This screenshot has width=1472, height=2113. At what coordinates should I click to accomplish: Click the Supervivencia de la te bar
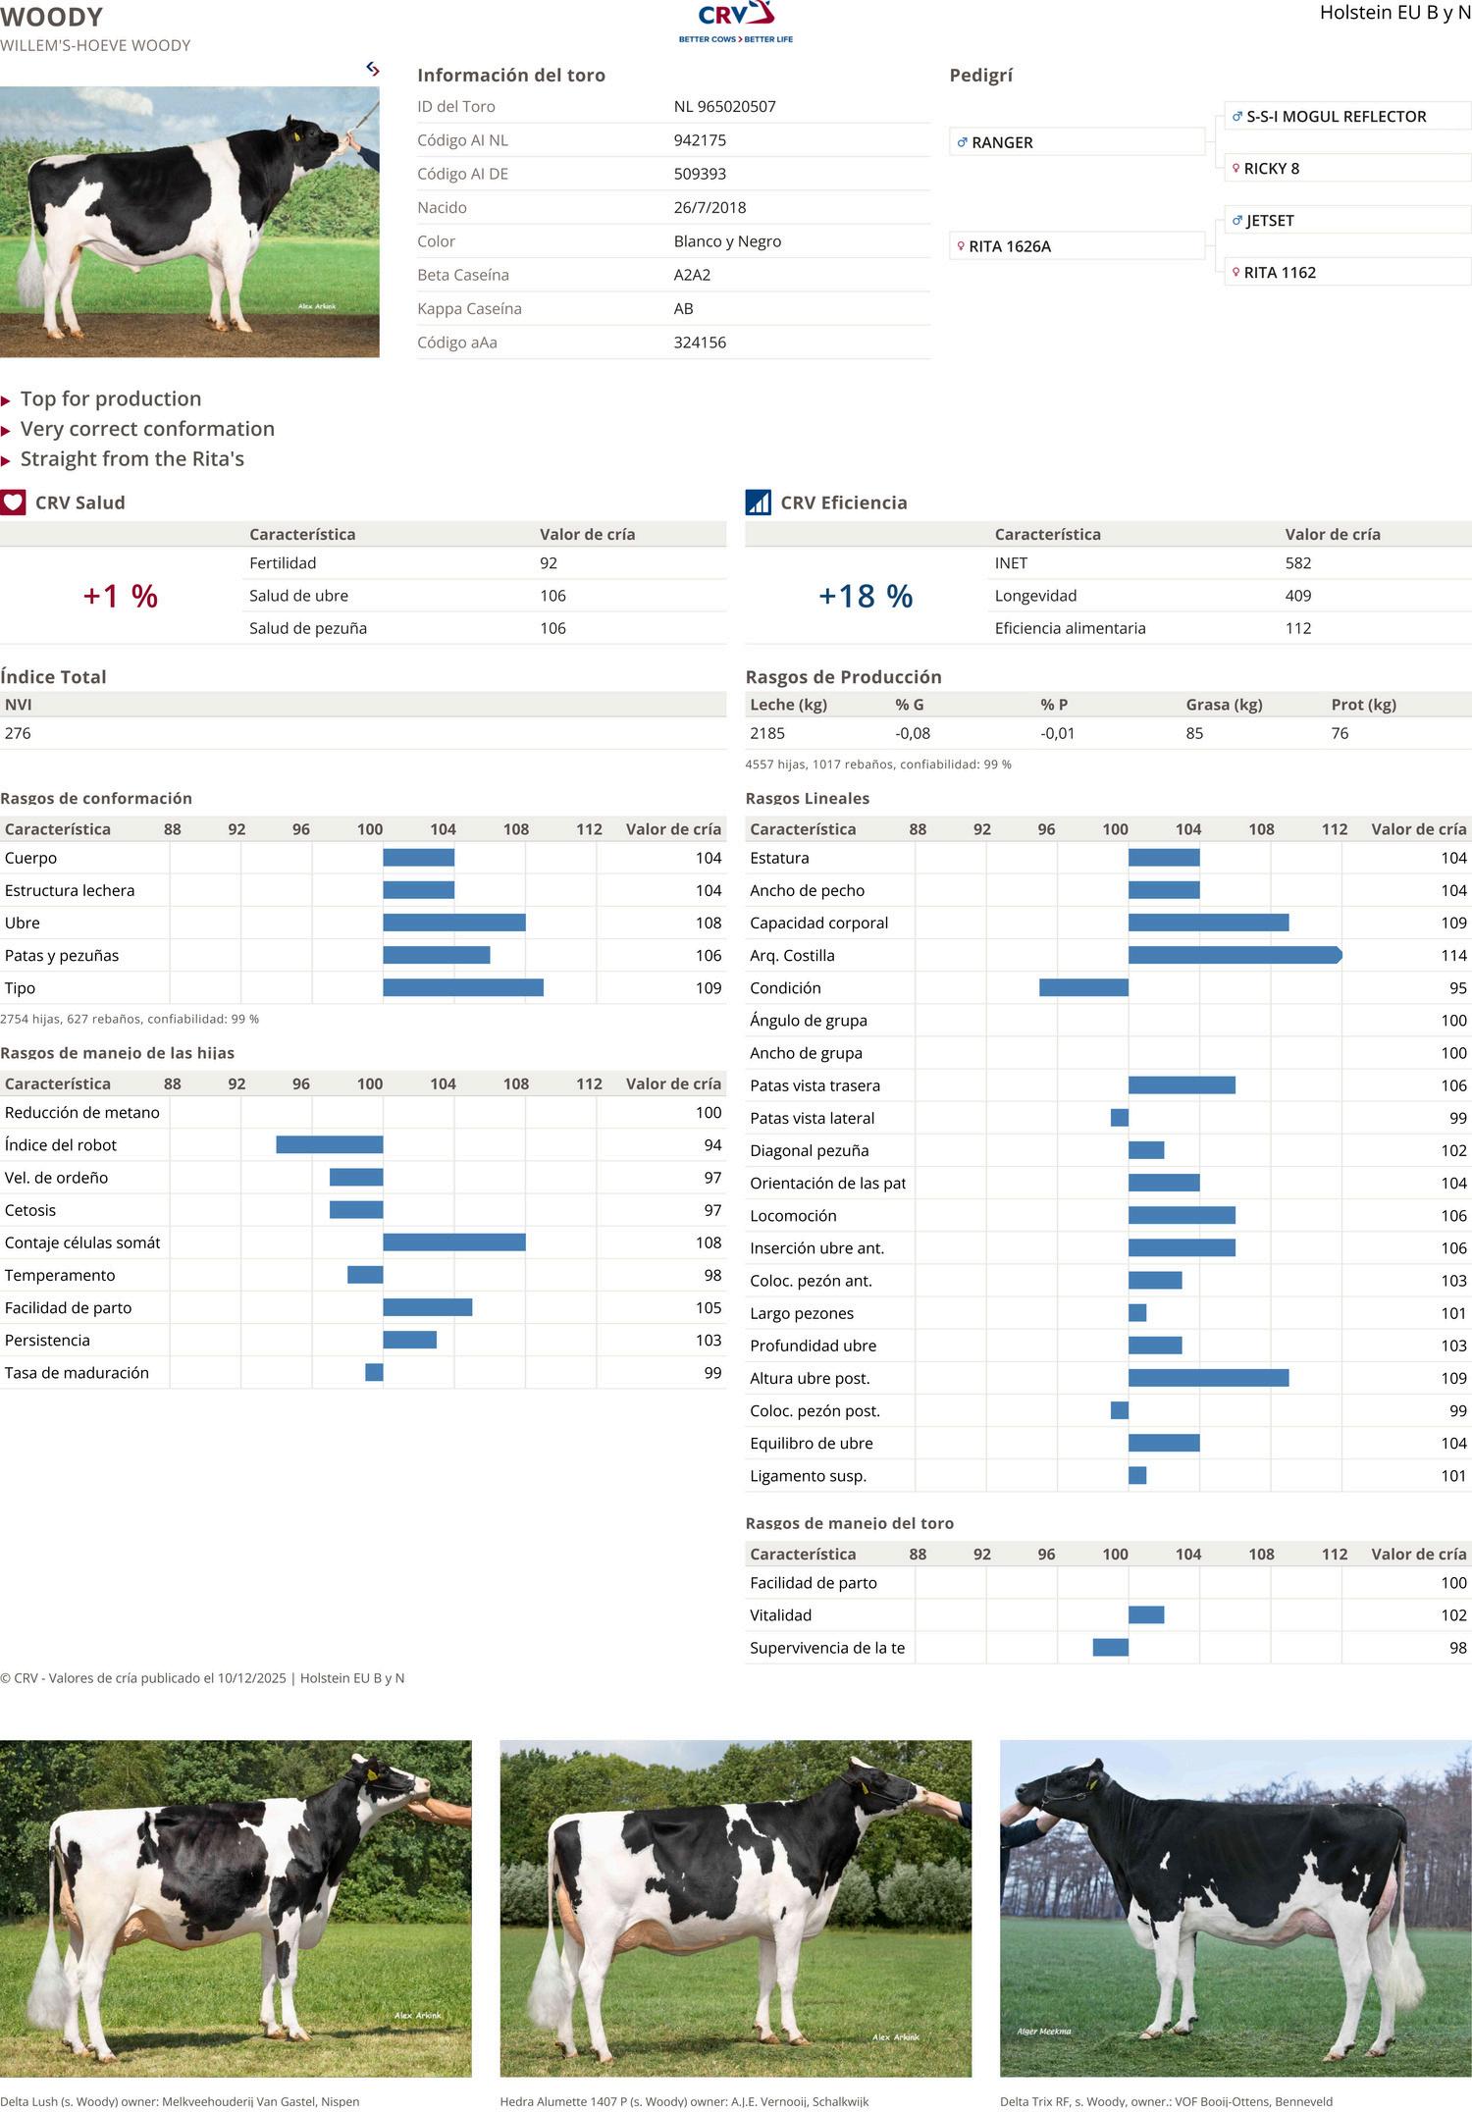(1111, 1647)
